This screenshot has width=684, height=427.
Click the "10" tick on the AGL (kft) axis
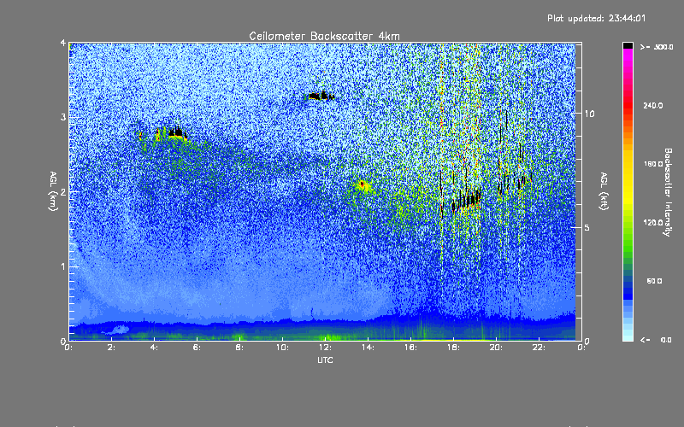589,114
